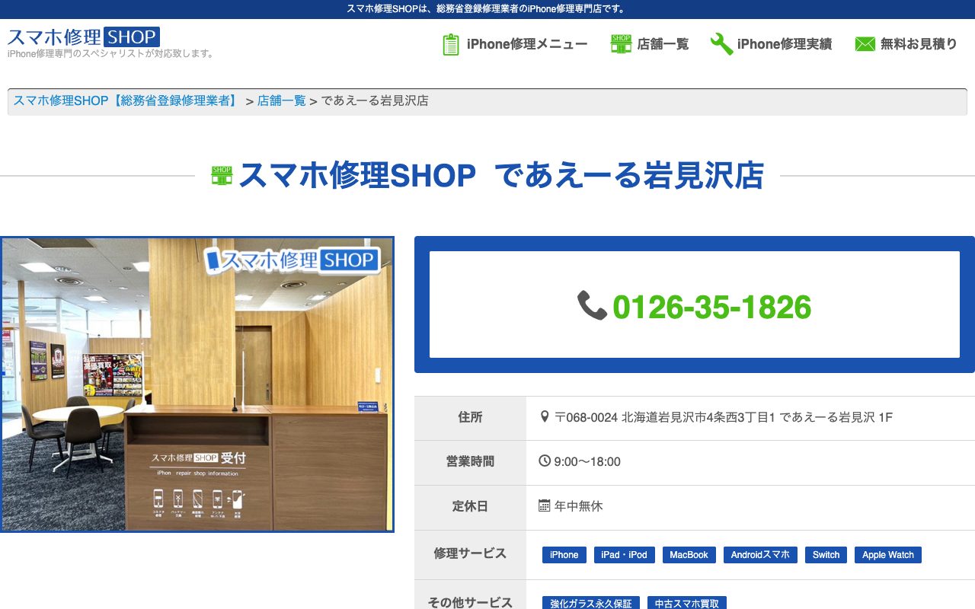975x609 pixels.
Task: Click the small SHOP icon beside page heading
Action: pyautogui.click(x=222, y=175)
